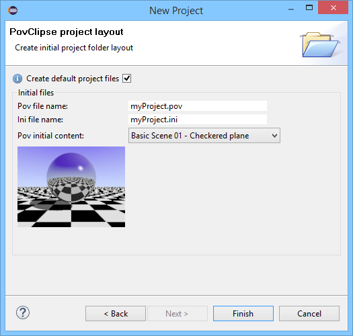Click the Eclipse logo in title bar
The width and height of the screenshot is (353, 336).
[13, 11]
